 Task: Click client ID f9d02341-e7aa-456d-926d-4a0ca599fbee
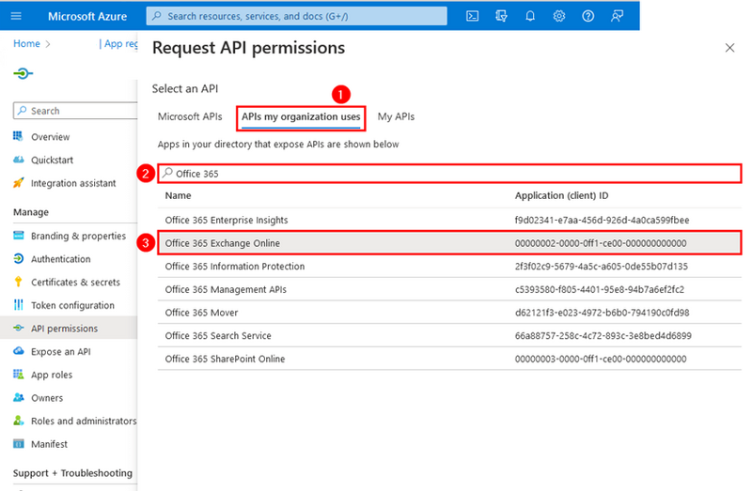coord(602,220)
